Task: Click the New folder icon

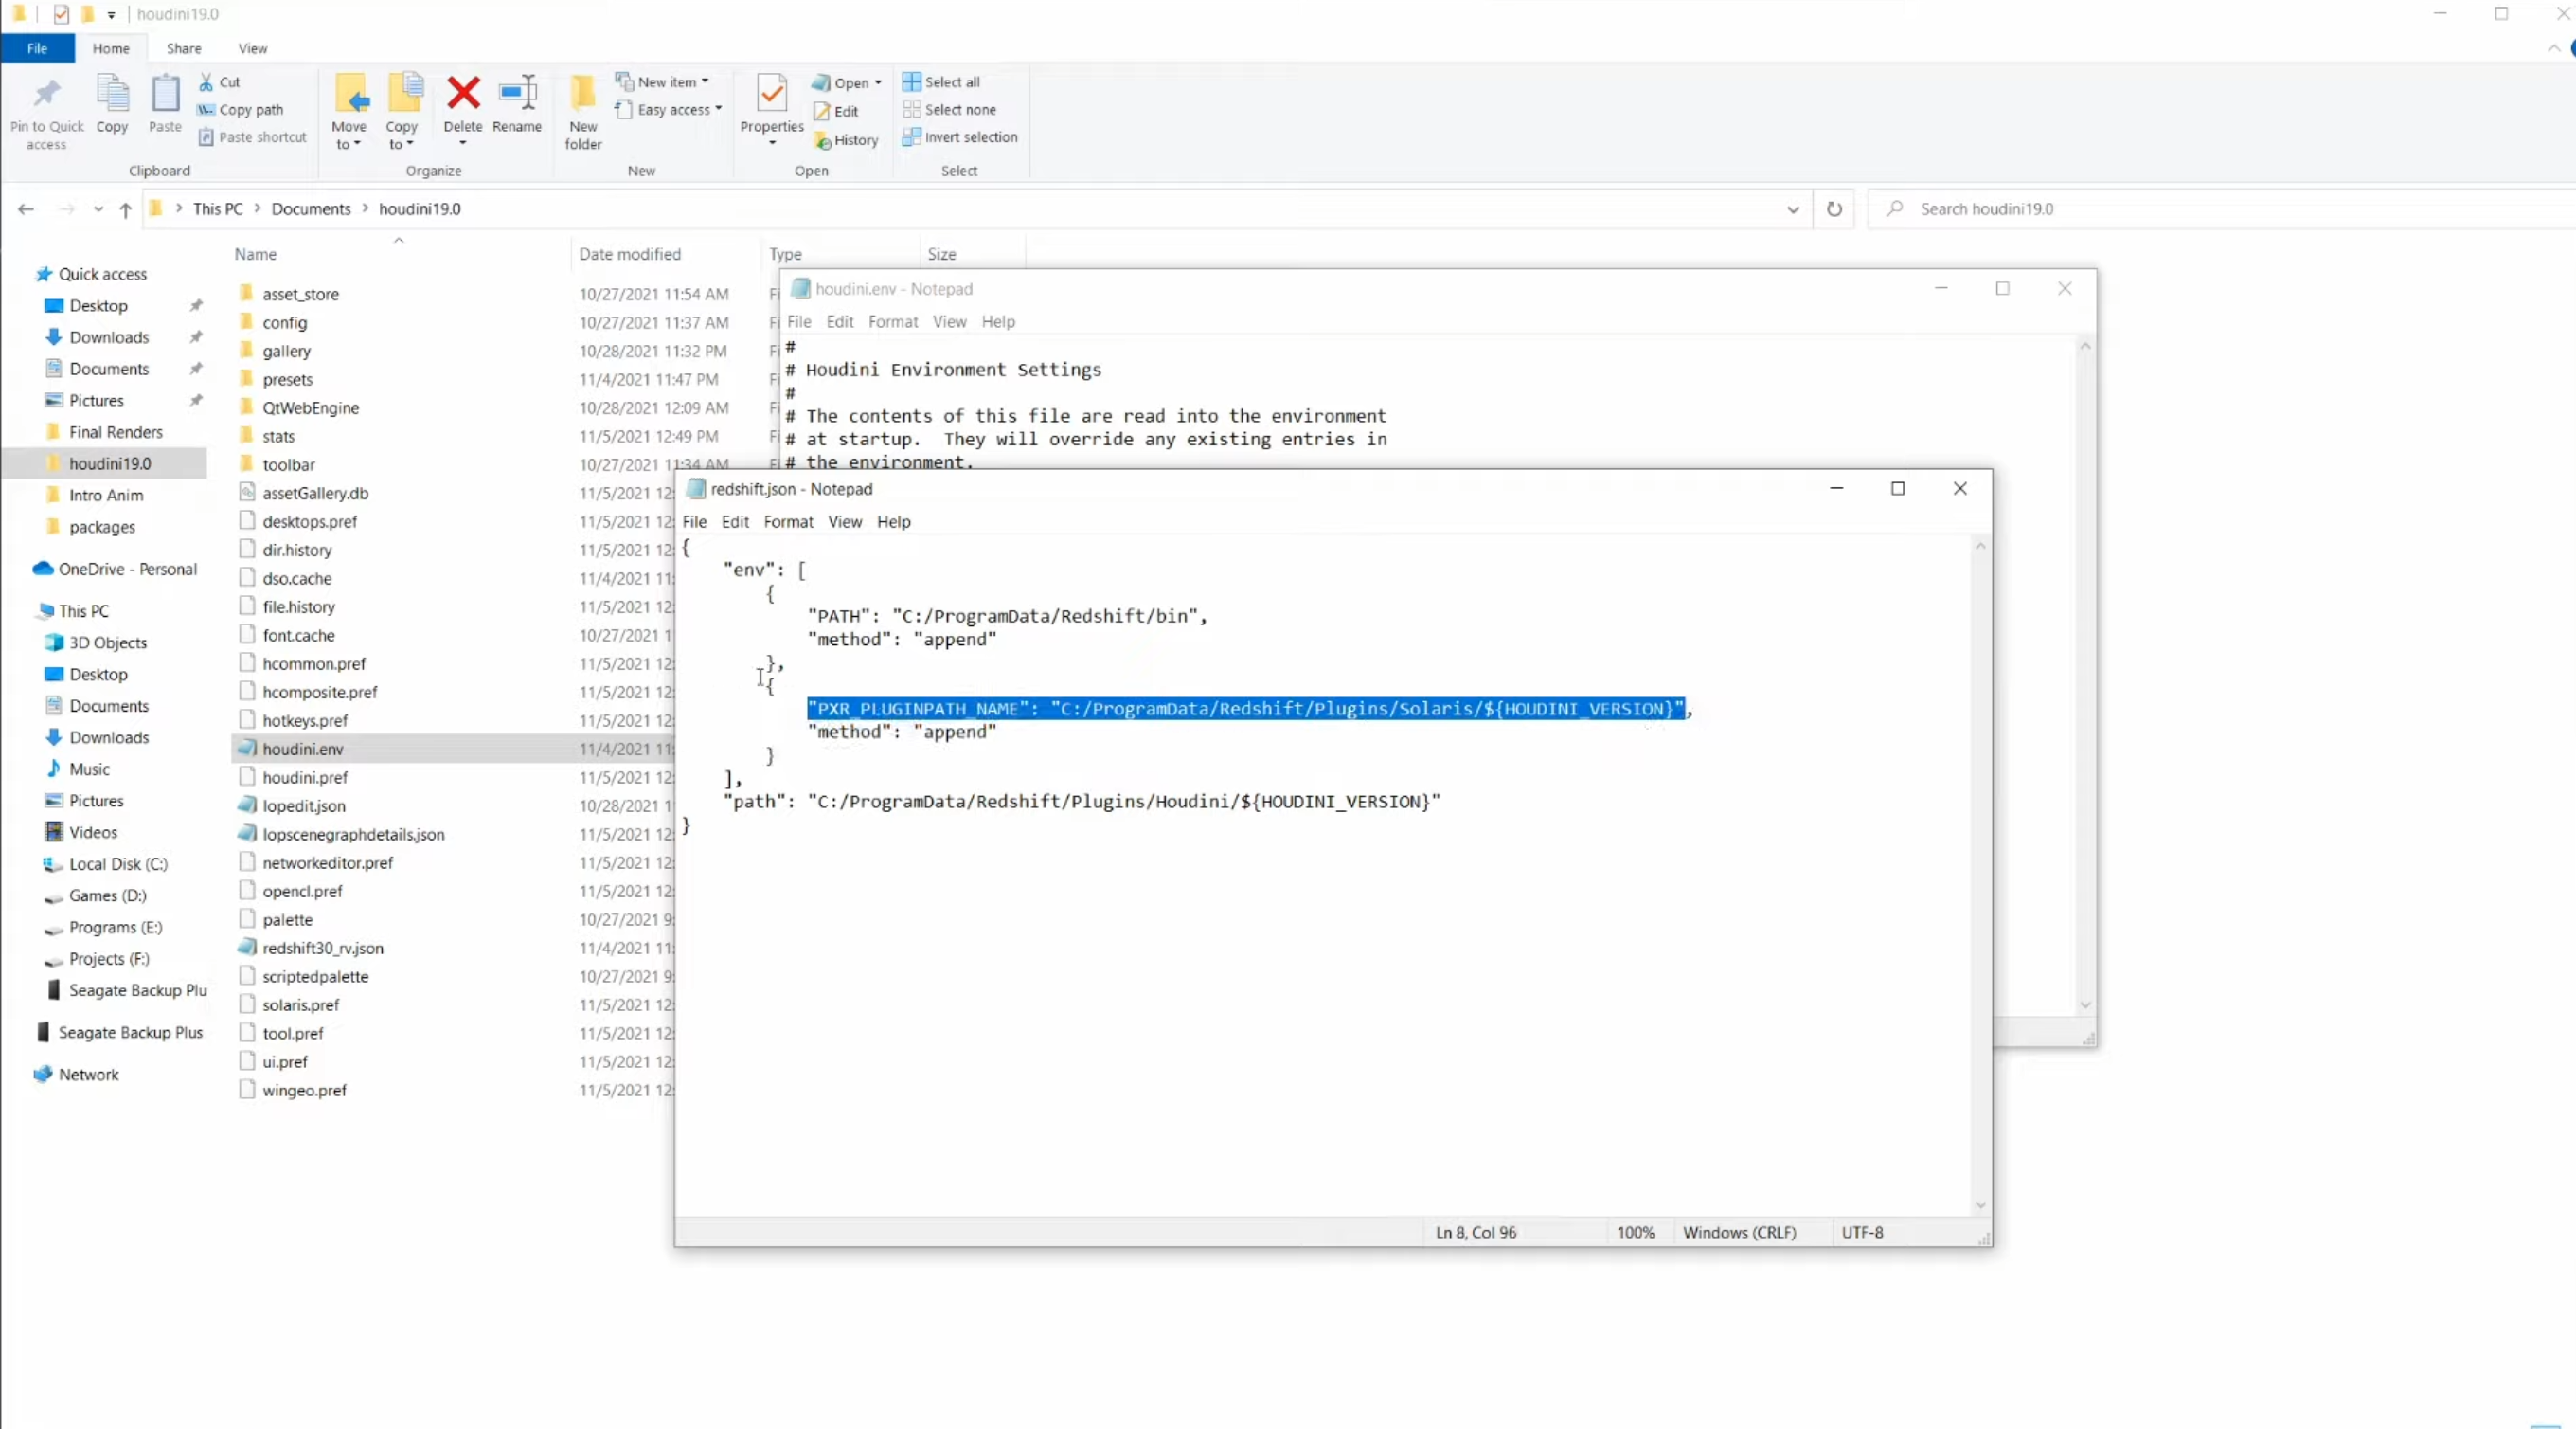Action: (x=583, y=93)
